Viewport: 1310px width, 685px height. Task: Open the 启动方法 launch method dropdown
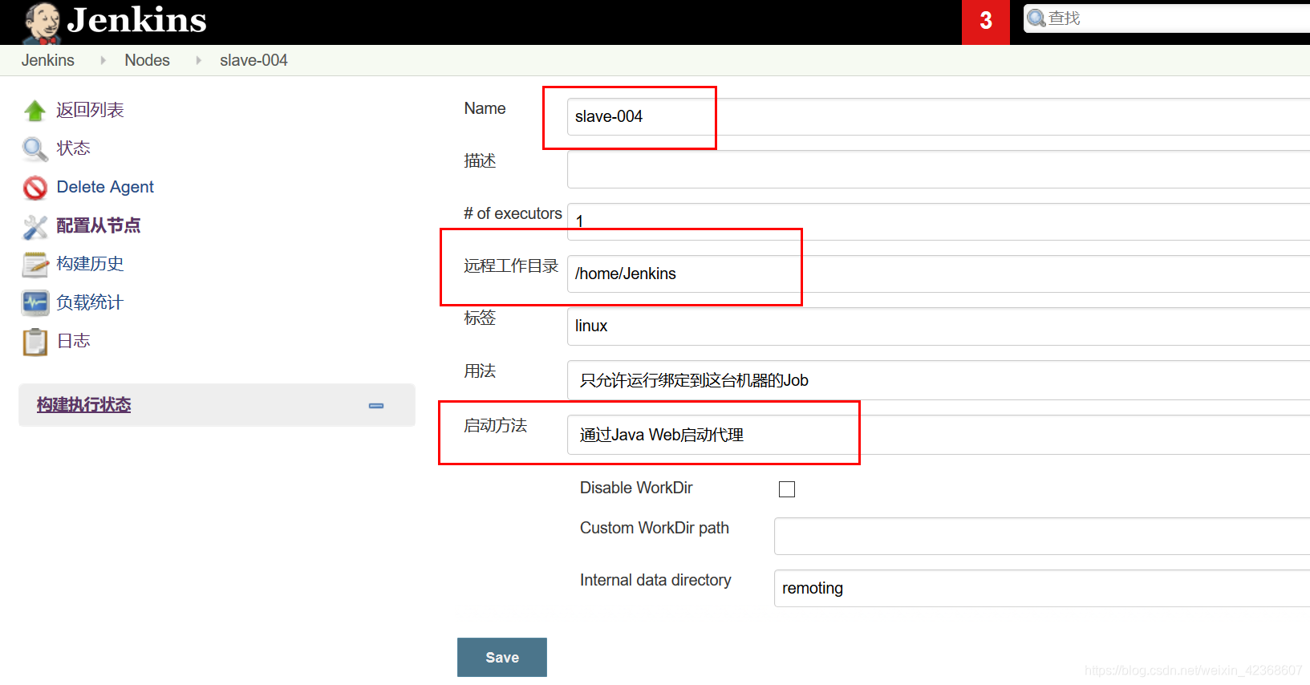[x=939, y=435]
